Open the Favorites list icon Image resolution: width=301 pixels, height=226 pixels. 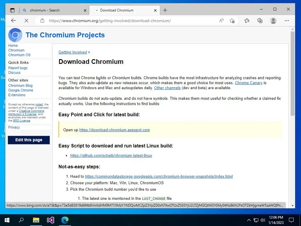(247, 21)
